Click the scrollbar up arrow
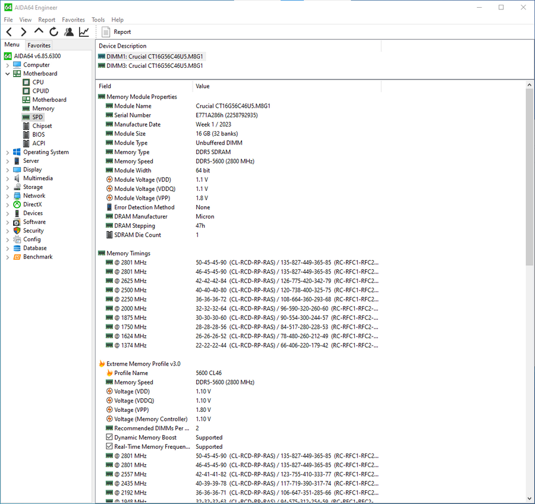 [529, 84]
